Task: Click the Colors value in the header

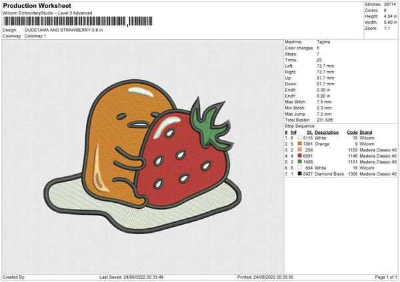Action: (385, 11)
